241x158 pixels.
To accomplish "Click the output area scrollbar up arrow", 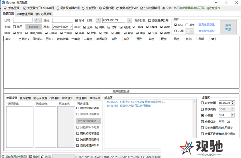I will [194, 102].
